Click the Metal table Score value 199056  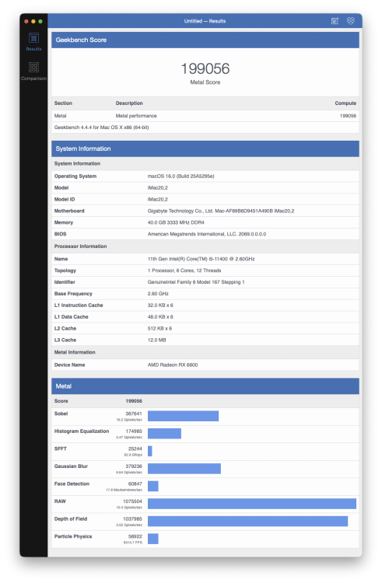coord(134,401)
